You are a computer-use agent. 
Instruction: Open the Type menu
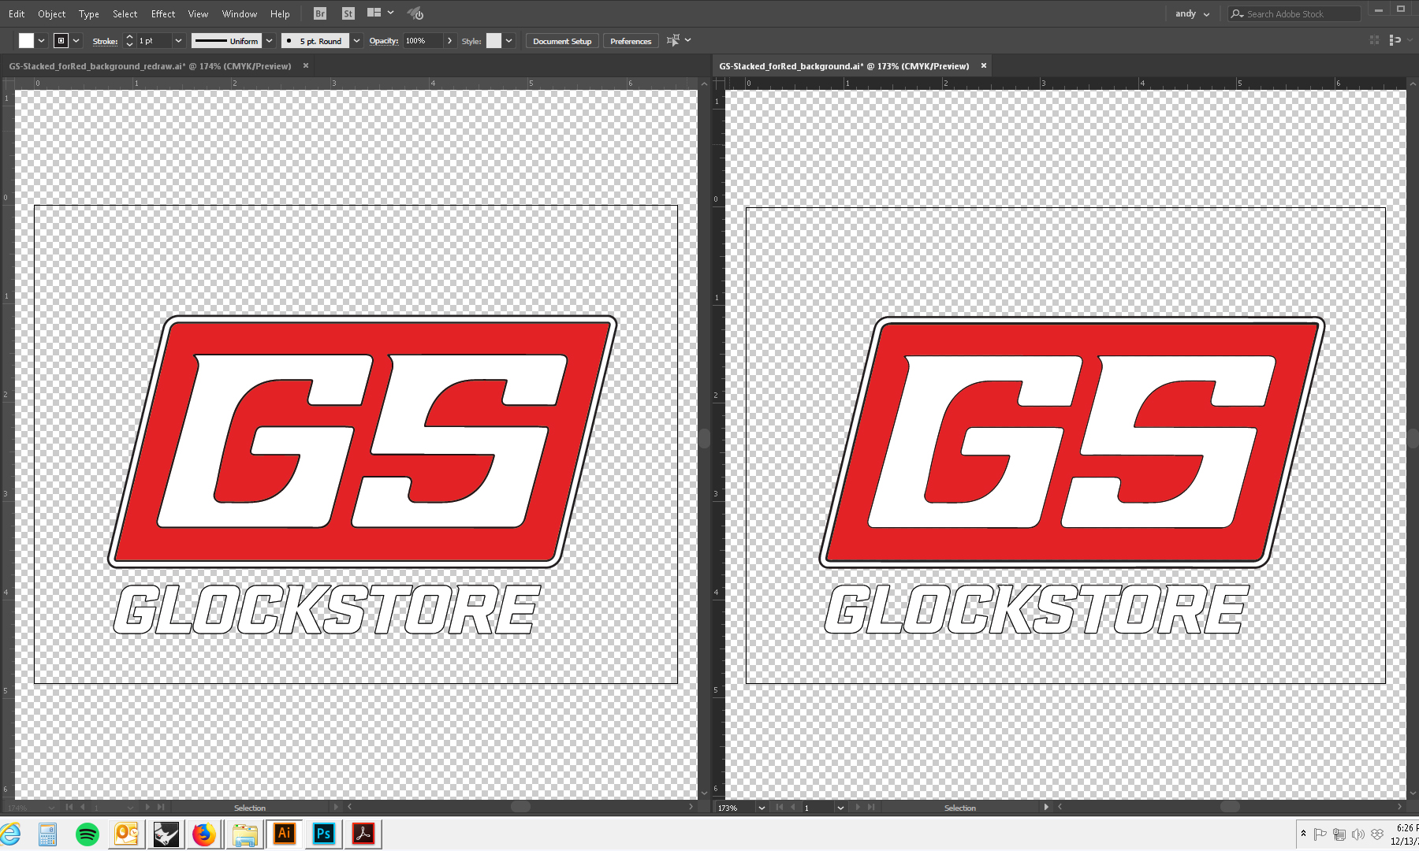pyautogui.click(x=89, y=13)
